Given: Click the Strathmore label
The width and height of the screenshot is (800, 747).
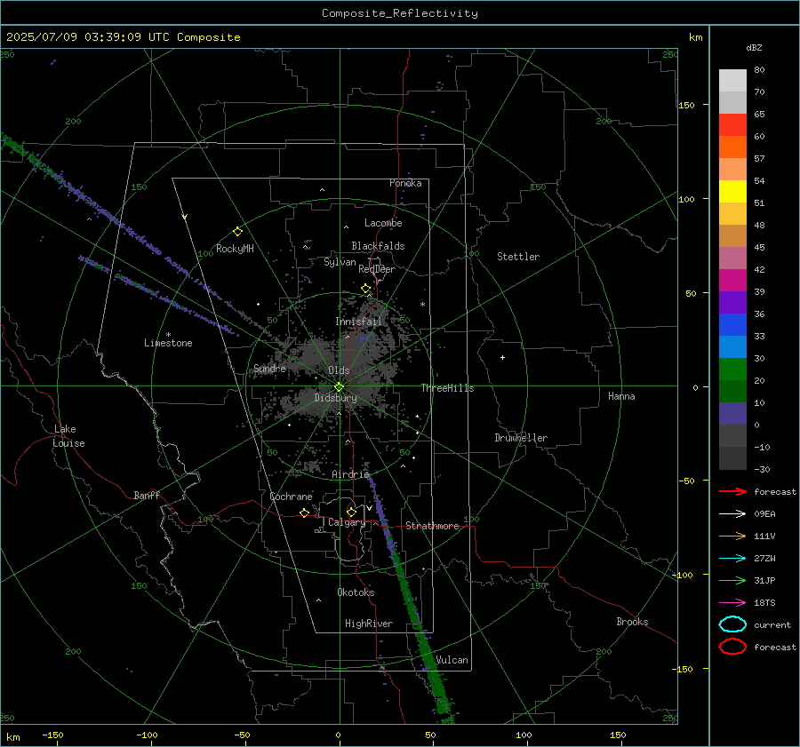Looking at the screenshot, I should pyautogui.click(x=432, y=526).
